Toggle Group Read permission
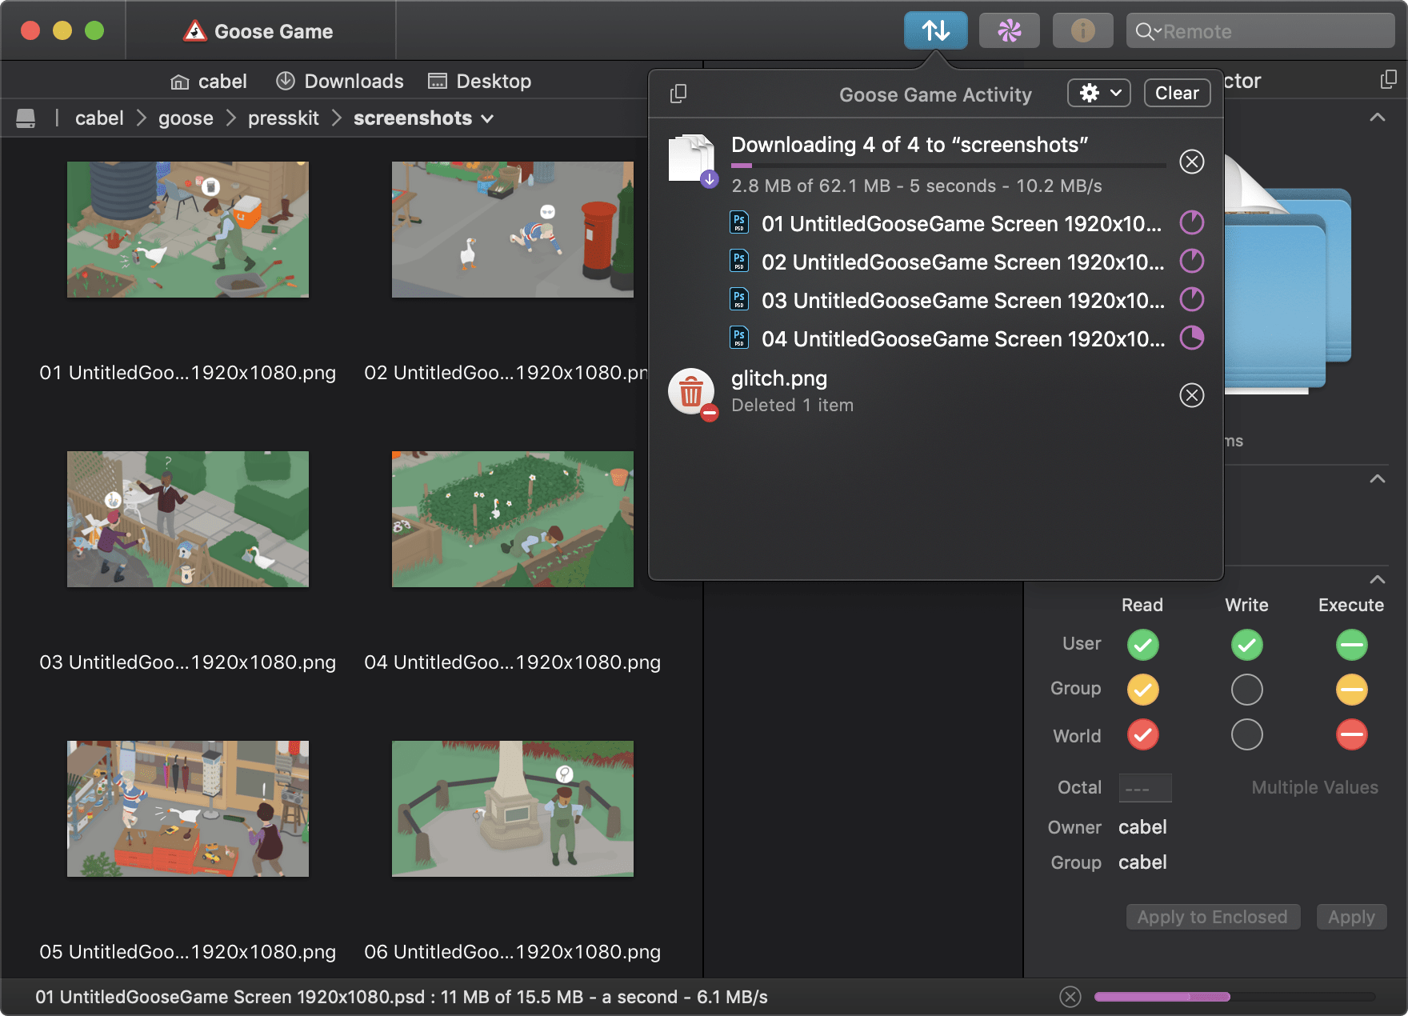The height and width of the screenshot is (1016, 1408). click(1142, 690)
